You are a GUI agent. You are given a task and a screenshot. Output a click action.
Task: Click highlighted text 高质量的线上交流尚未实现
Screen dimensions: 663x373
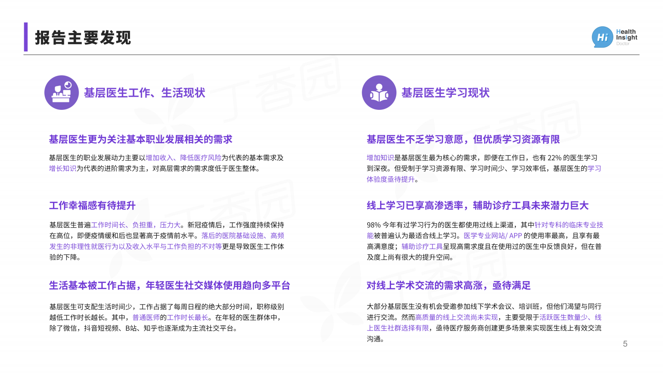[x=457, y=318]
